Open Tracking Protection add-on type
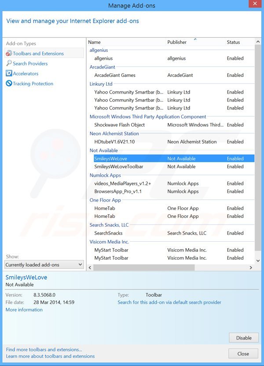 click(33, 83)
